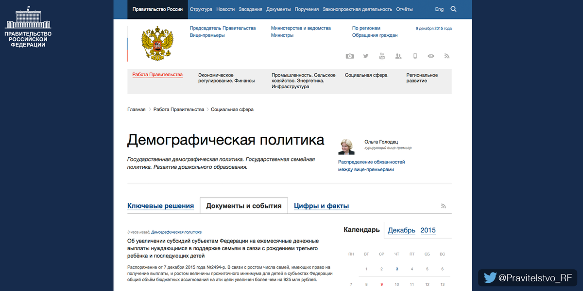The height and width of the screenshot is (291, 583).
Task: Open the site search magnifier icon
Action: [453, 9]
